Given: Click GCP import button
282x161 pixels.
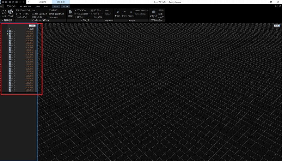Looking at the screenshot, I should [x=33, y=11].
